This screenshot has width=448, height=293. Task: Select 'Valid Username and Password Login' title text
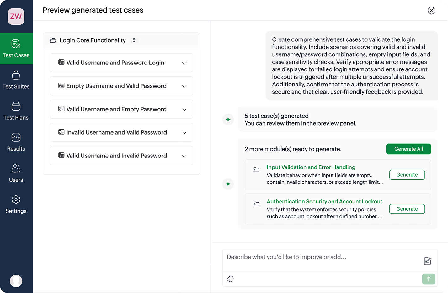115,63
